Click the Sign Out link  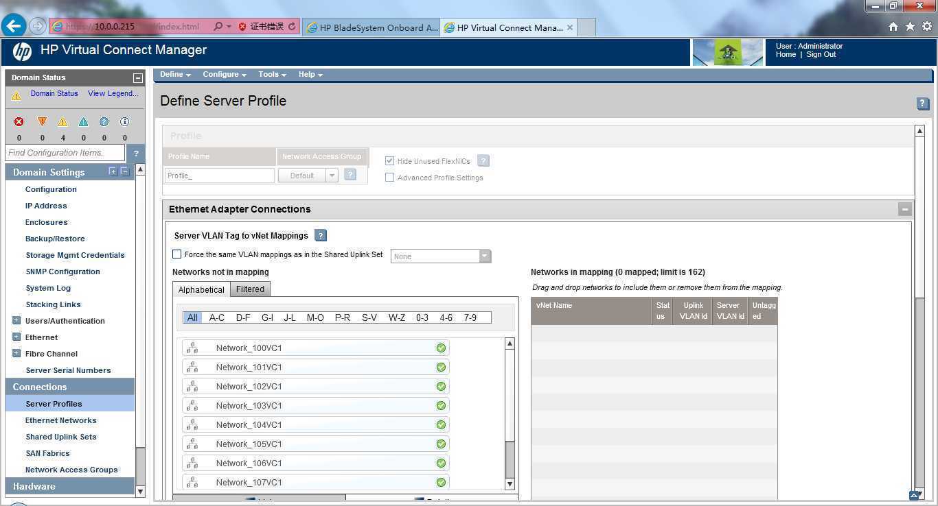point(821,55)
